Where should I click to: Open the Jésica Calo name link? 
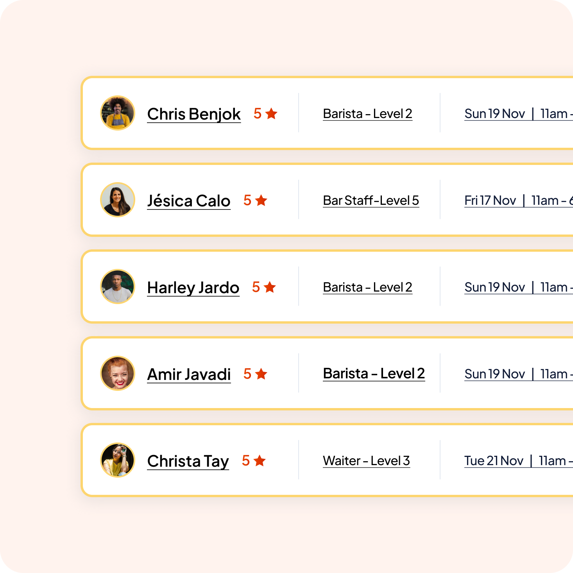pyautogui.click(x=189, y=201)
